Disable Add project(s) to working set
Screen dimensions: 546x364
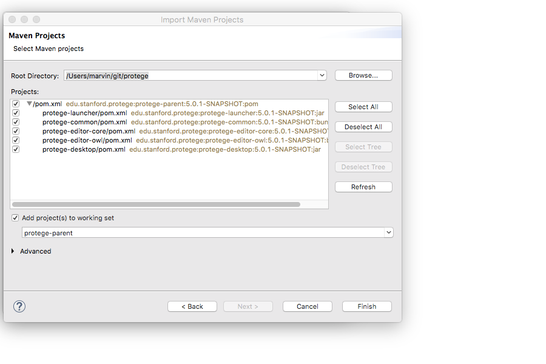(x=15, y=218)
